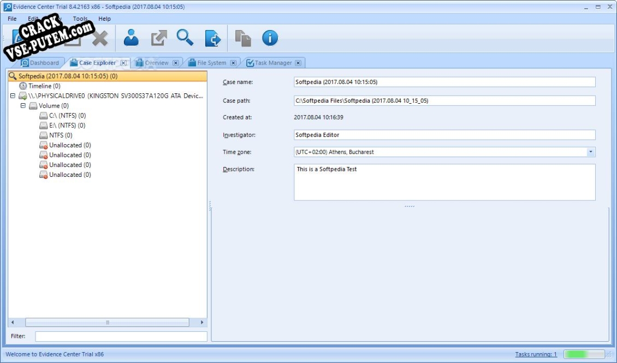This screenshot has width=617, height=363.
Task: Click the magnifying glass search toolbar icon
Action: (185, 38)
